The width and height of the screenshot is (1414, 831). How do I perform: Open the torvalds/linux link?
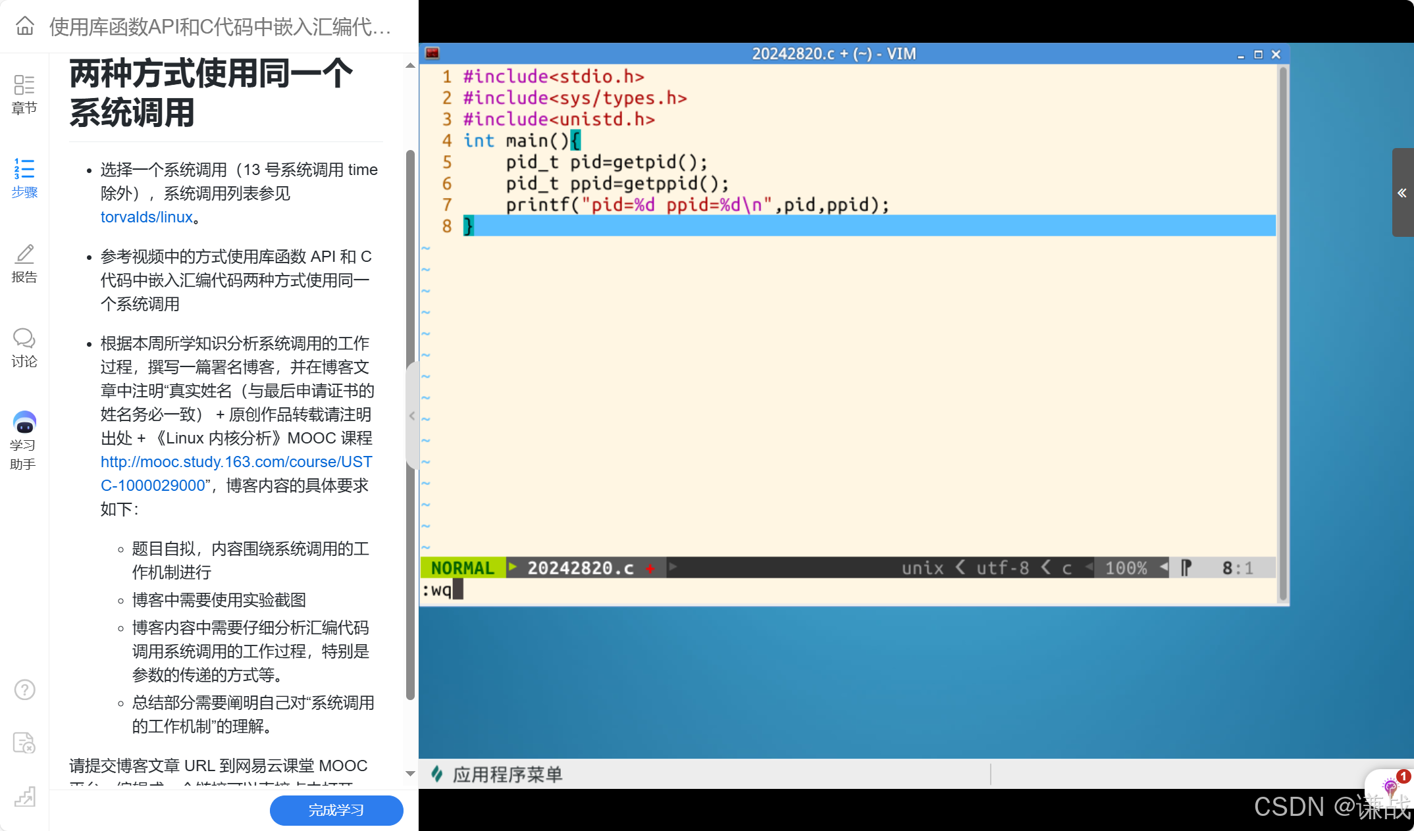(146, 217)
